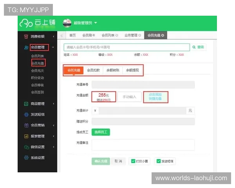The width and height of the screenshot is (235, 188).
Task: Click the 系统设置 gear icon
Action: 26,157
